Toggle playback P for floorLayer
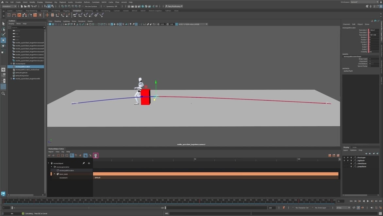 pos(348,157)
